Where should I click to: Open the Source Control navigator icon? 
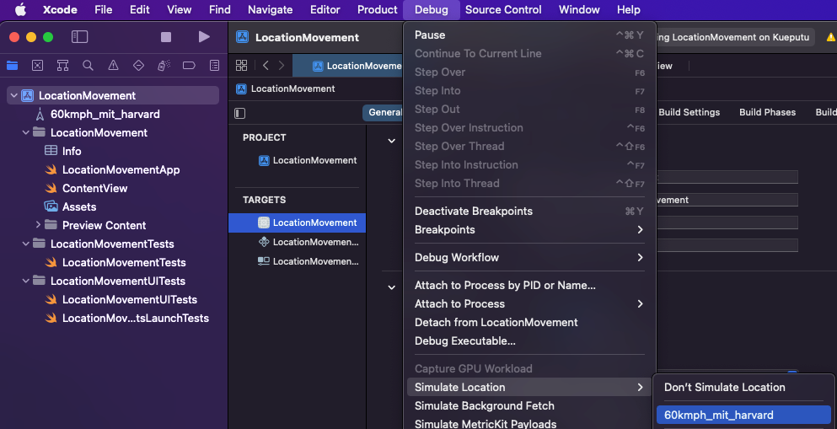(37, 66)
